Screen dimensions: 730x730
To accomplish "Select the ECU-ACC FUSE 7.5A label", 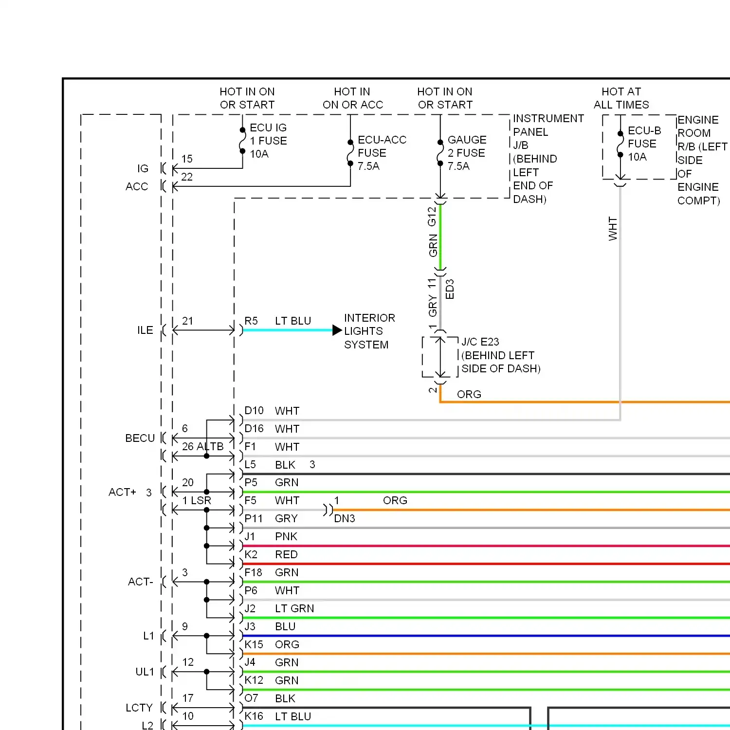I will pos(382,153).
